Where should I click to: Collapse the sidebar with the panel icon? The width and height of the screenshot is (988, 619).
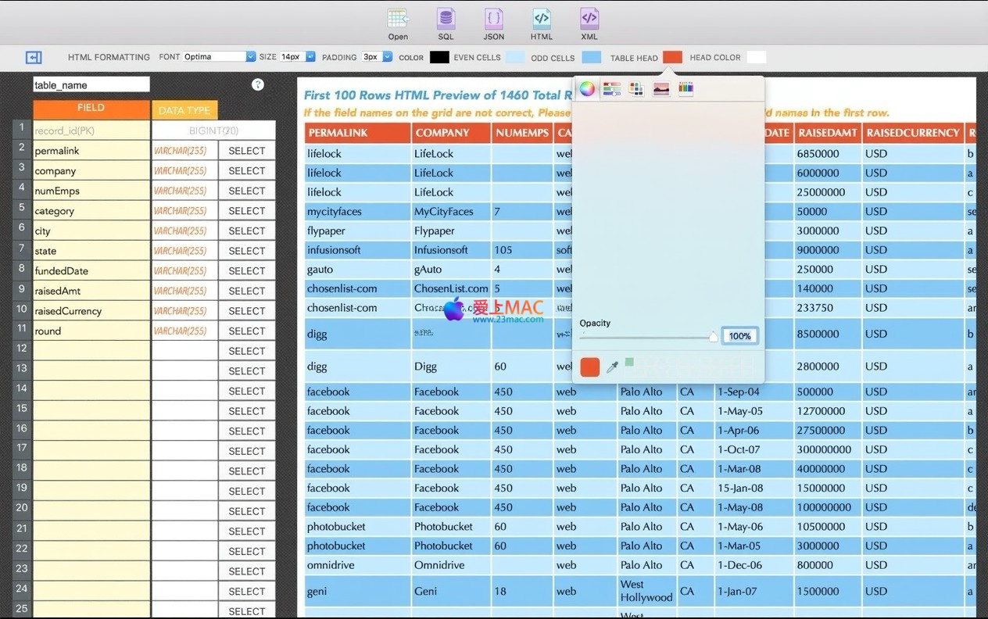34,57
